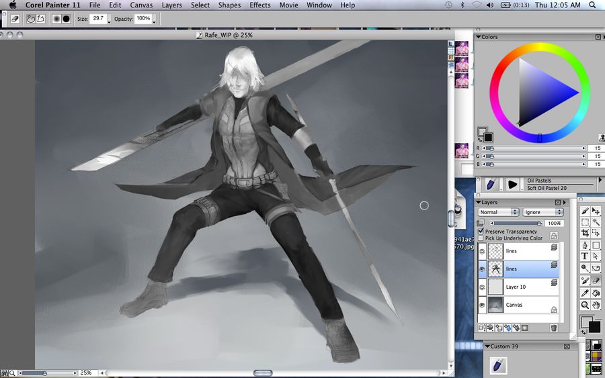
Task: Hide the Canvas layer via its eye icon
Action: (482, 305)
